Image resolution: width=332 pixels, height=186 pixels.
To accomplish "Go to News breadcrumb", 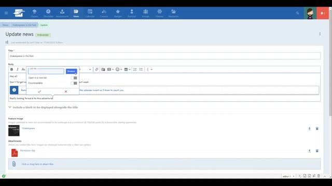I will click(x=5, y=25).
